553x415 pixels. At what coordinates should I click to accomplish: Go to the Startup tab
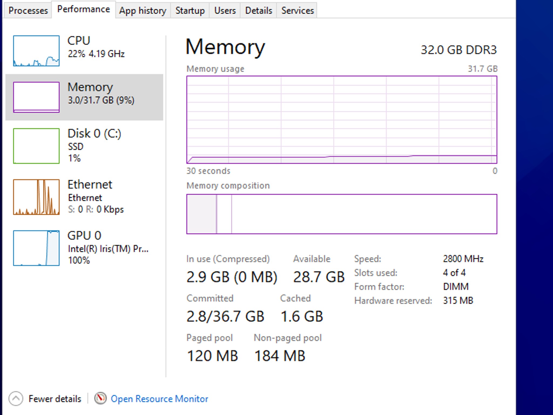(x=190, y=11)
